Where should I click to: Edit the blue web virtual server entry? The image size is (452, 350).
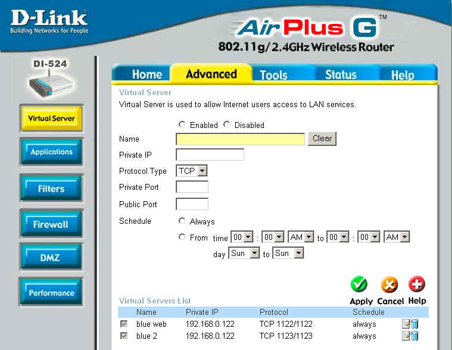coord(406,324)
